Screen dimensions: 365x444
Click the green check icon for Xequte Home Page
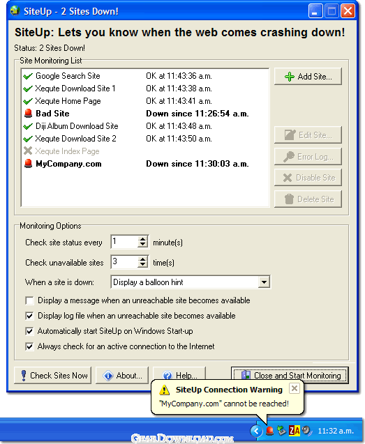[x=28, y=101]
